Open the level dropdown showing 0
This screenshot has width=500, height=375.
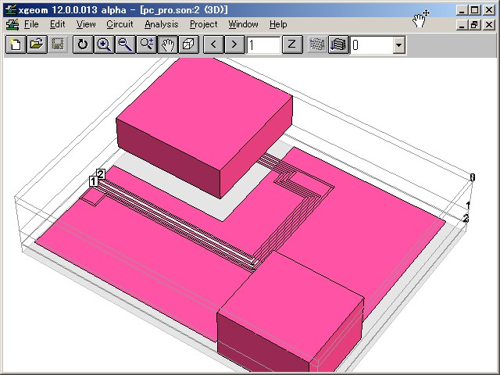(398, 45)
